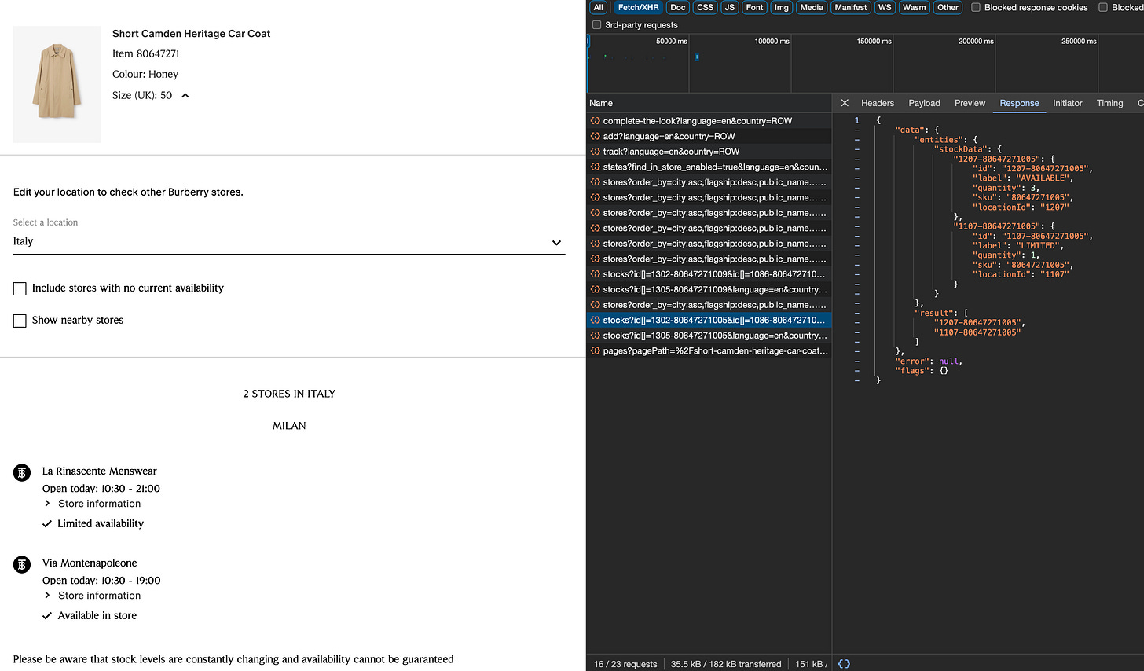Filter by Wasm type
The height and width of the screenshot is (671, 1144).
[915, 7]
